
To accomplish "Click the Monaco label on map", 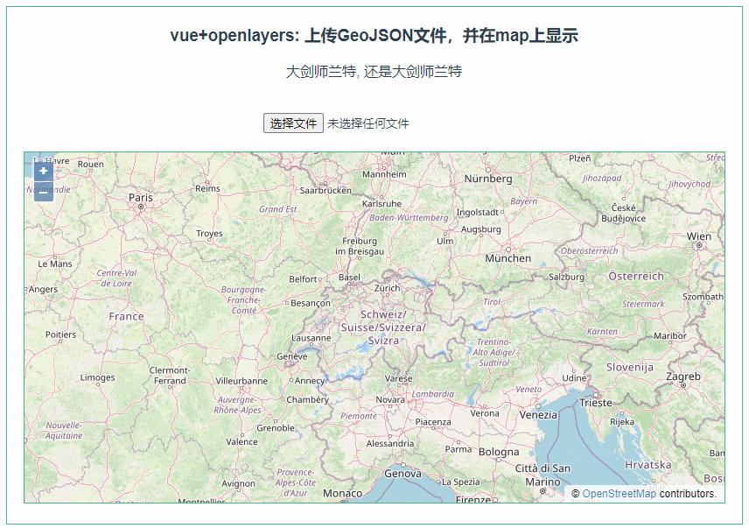I will [342, 493].
